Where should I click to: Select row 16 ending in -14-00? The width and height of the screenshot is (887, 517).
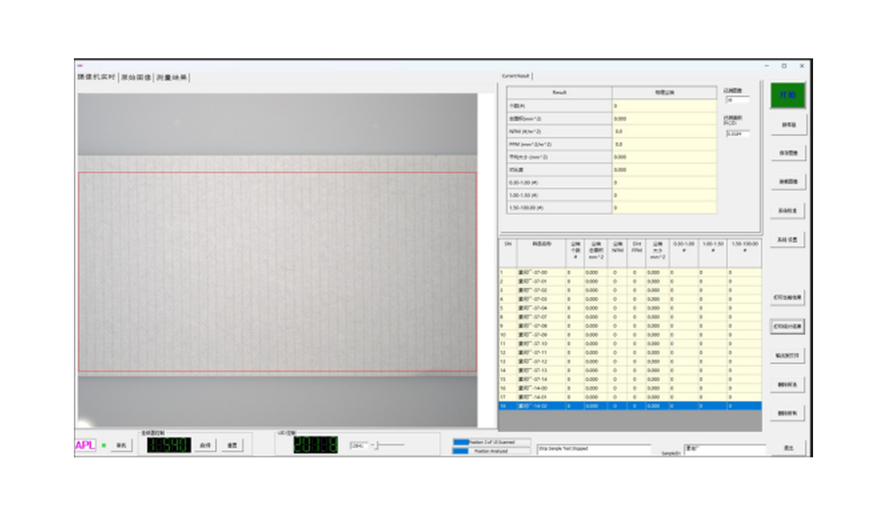[629, 388]
